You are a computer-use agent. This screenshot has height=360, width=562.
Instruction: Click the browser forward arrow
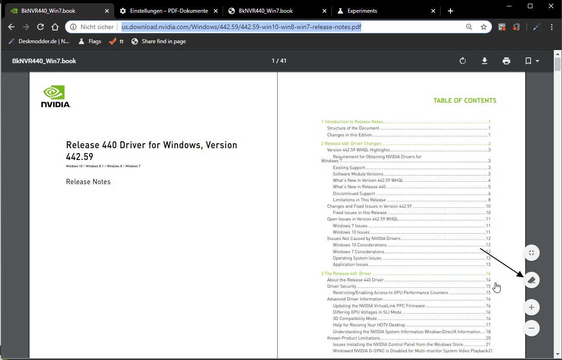[26, 27]
